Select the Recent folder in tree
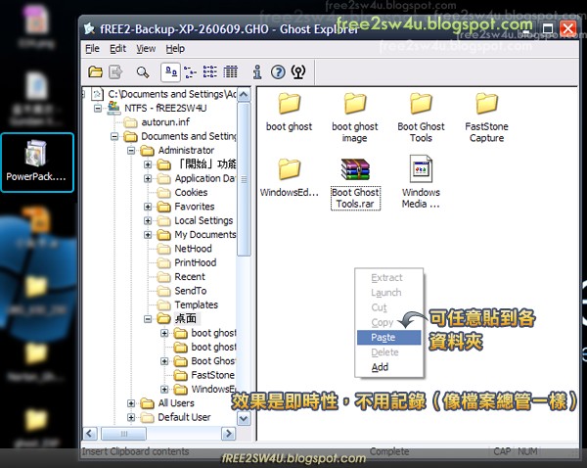The height and width of the screenshot is (468, 587). [x=190, y=276]
